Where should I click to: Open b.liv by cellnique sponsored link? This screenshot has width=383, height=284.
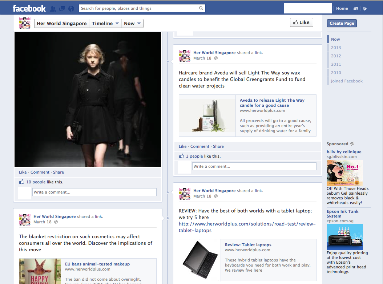pos(344,152)
